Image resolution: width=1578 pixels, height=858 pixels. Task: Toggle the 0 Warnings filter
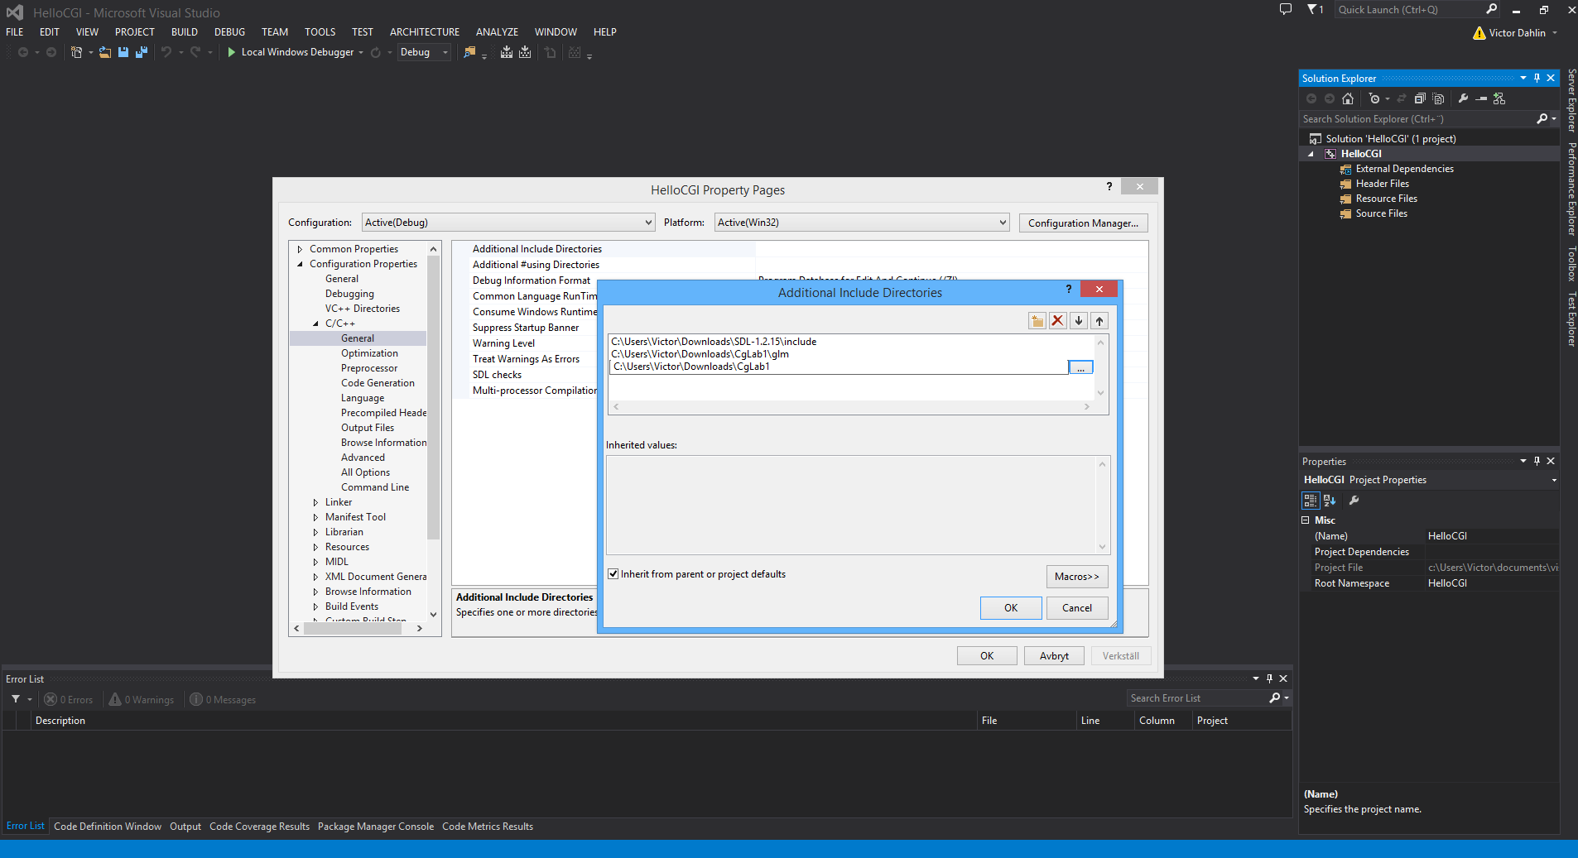[x=142, y=700]
